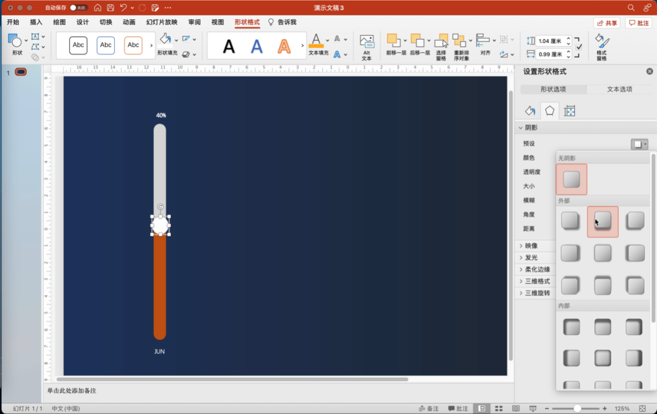Screen dimensions: 657x414
Task: Click 重新排序对象 reorder objects icon
Action: click(x=459, y=41)
